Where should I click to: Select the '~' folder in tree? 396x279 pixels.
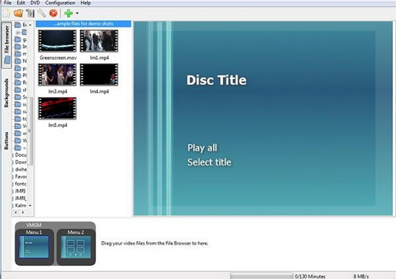(20, 148)
